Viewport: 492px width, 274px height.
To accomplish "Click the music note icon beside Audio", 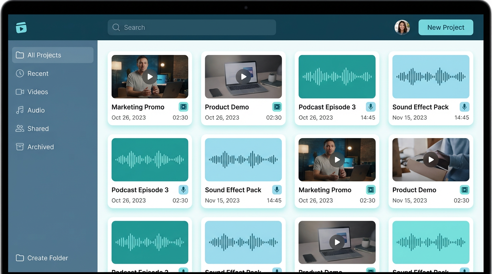I will click(20, 110).
